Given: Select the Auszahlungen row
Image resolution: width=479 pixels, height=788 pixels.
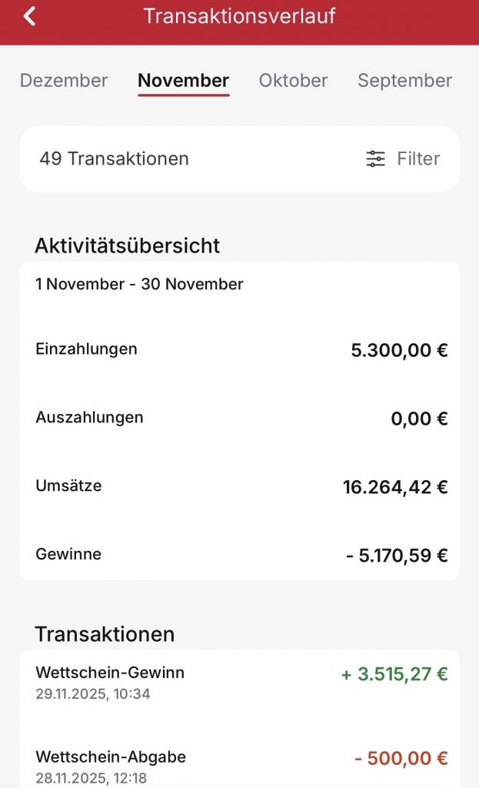Looking at the screenshot, I should point(239,417).
